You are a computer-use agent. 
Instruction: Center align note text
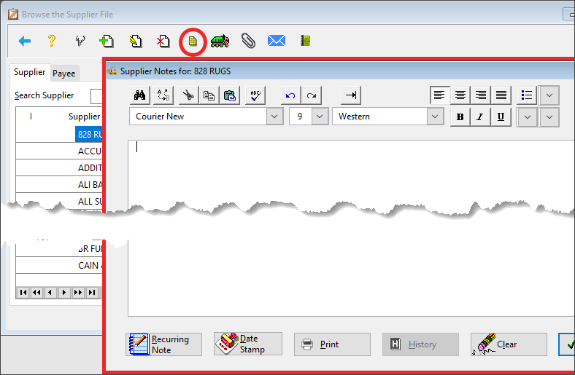pos(460,95)
